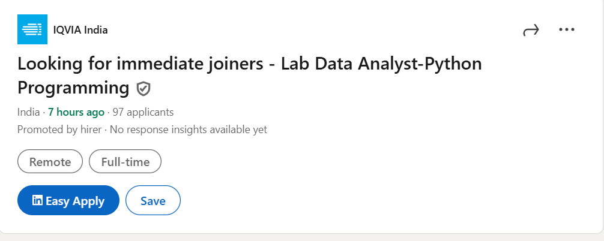Select the Full-time job type pill

pos(125,162)
